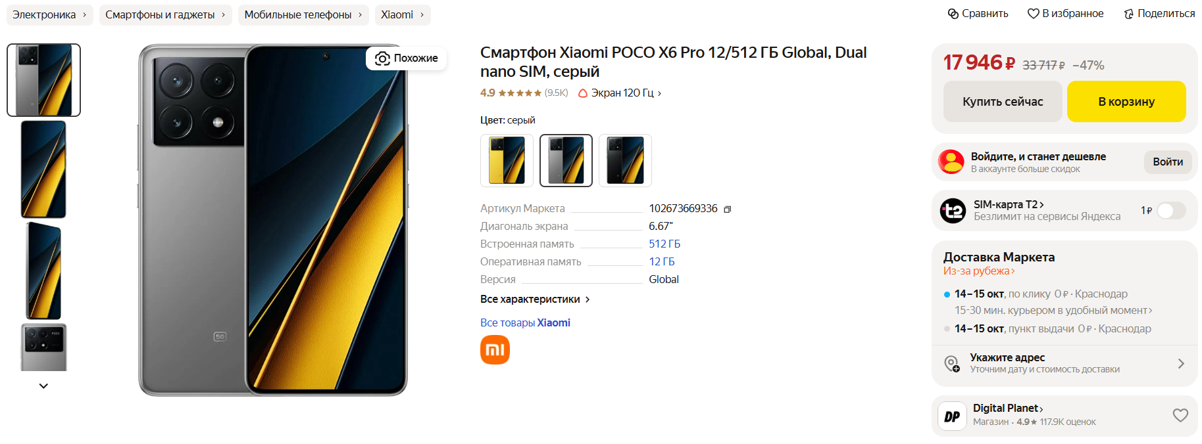Select the second product photo thumbnail
Viewport: 1202px width, 444px height.
43,169
